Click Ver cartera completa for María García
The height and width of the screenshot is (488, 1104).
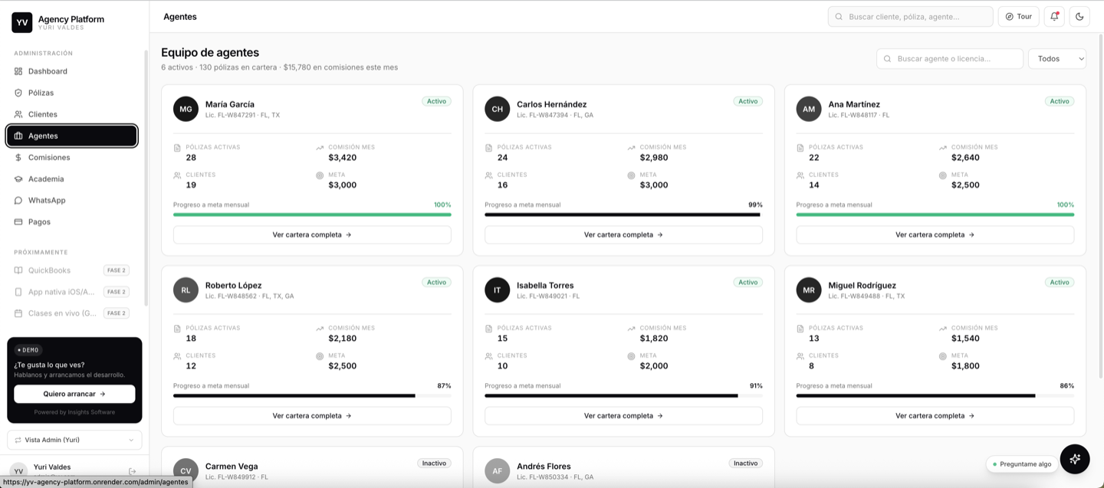[x=312, y=234]
